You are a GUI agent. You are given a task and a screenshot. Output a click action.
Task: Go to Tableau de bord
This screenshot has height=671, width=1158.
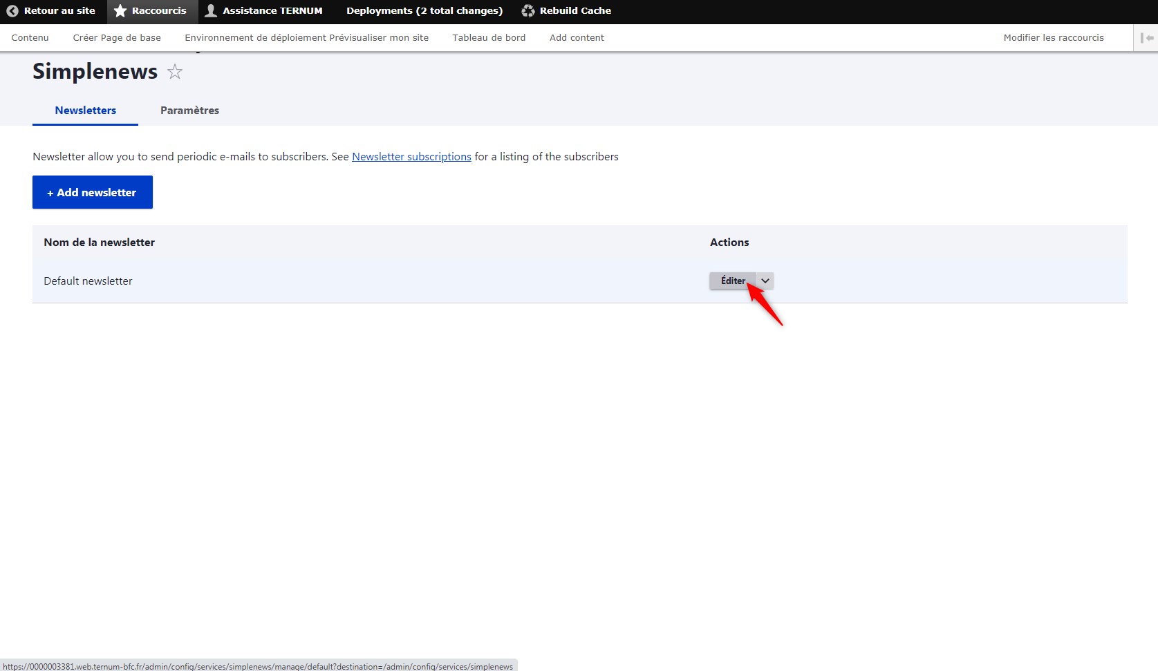(489, 38)
